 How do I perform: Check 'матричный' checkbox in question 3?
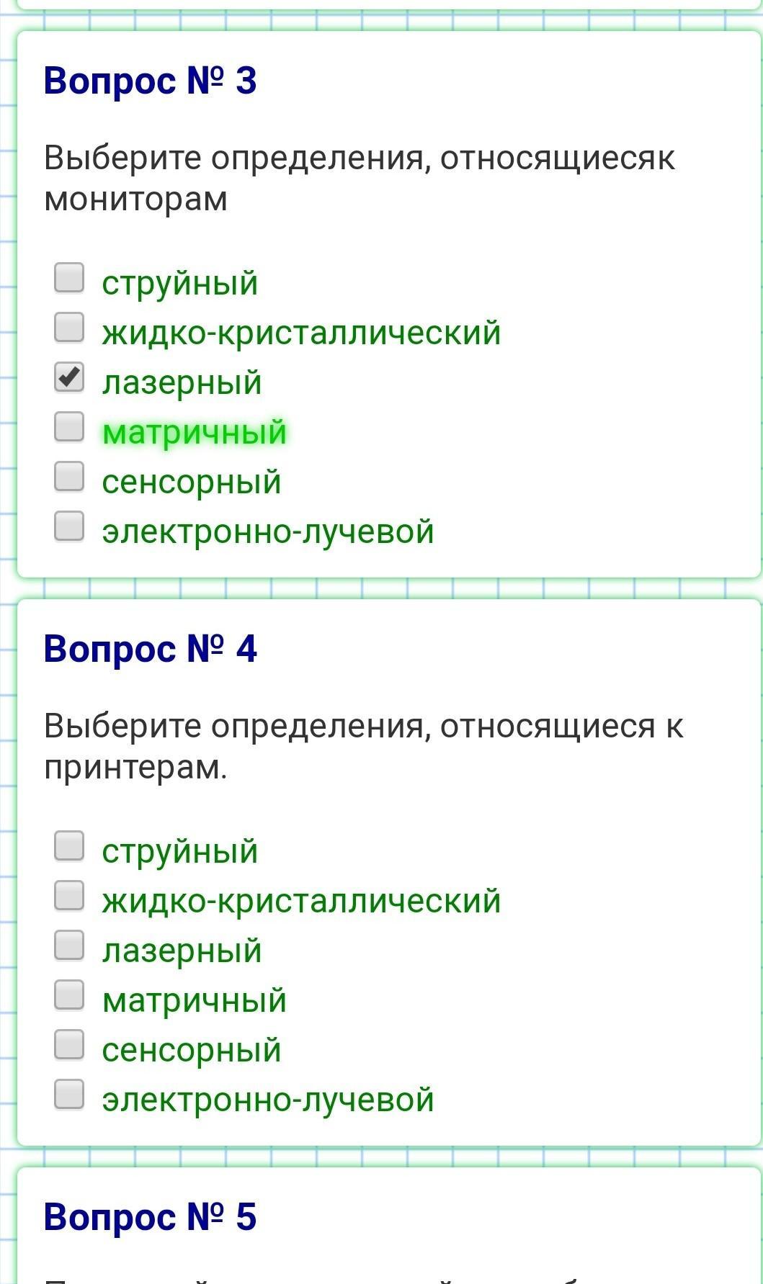69,427
